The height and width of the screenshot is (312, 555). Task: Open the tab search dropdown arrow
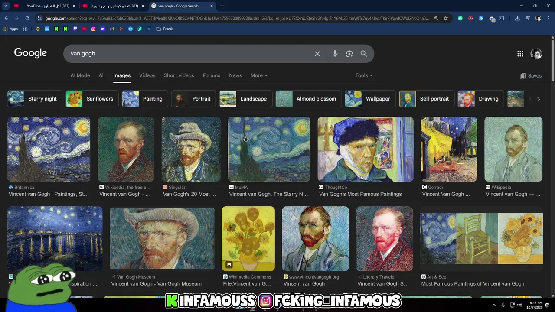[x=6, y=6]
